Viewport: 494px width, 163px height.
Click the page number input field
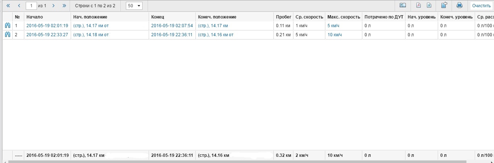click(x=31, y=6)
